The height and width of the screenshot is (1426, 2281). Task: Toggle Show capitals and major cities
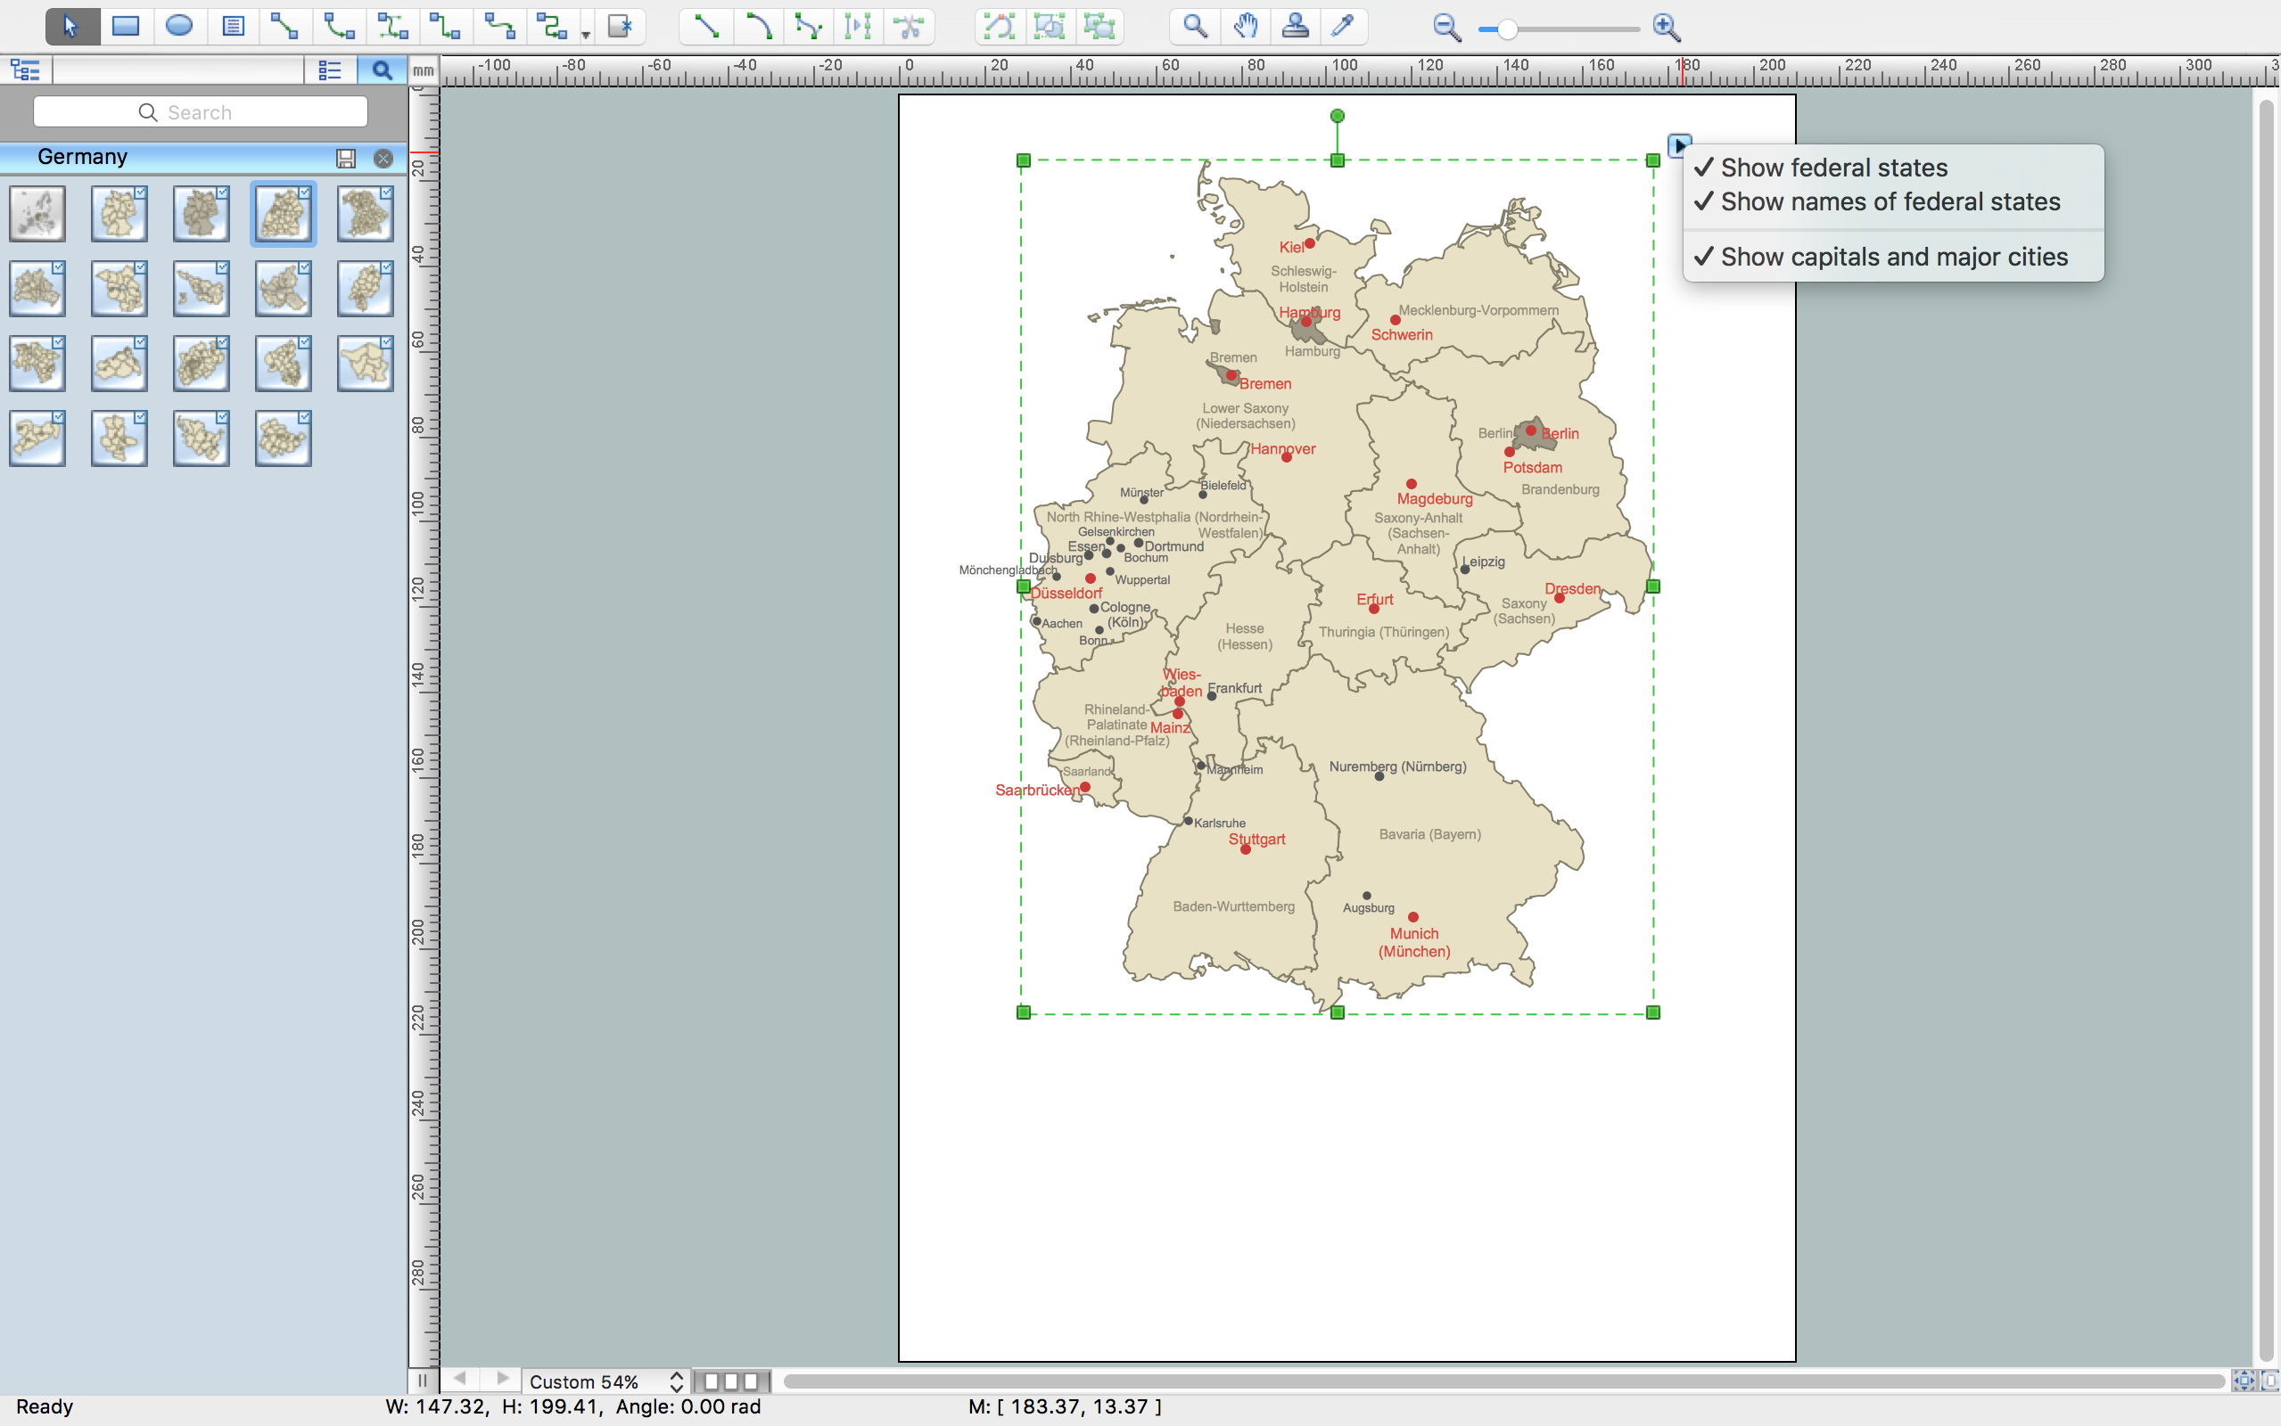1889,255
